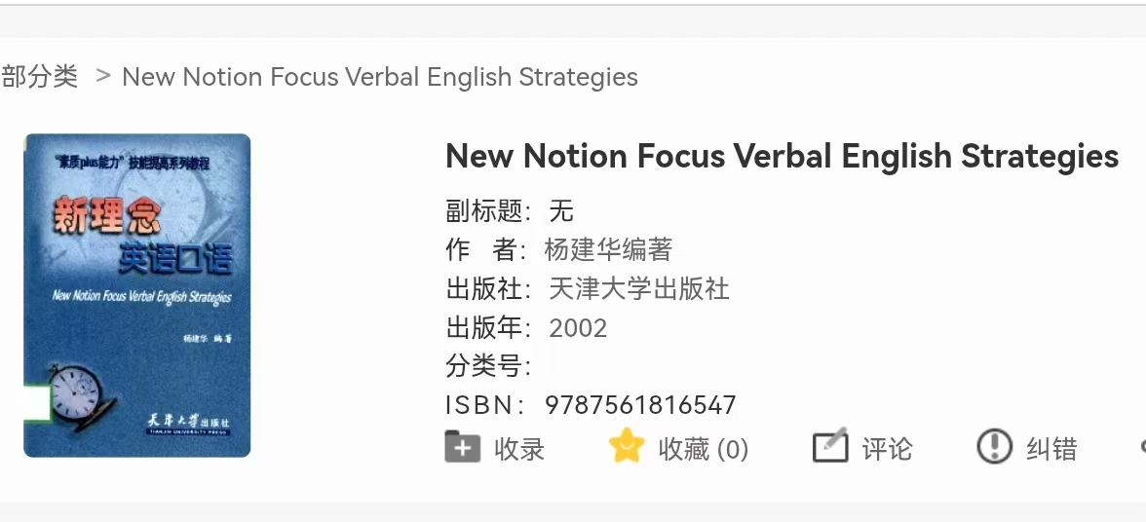The height and width of the screenshot is (522, 1146).
Task: Click the bold book title heading
Action: [x=782, y=156]
